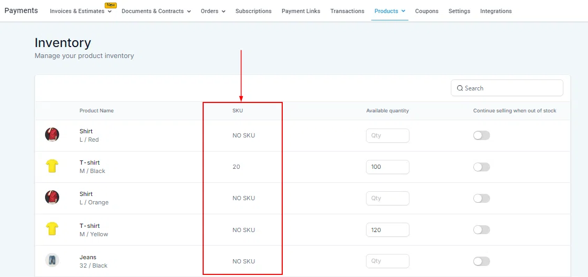Open the Jeans 32 / Black product thumbnail
Screen dimensions: 588x277
[x=52, y=260]
